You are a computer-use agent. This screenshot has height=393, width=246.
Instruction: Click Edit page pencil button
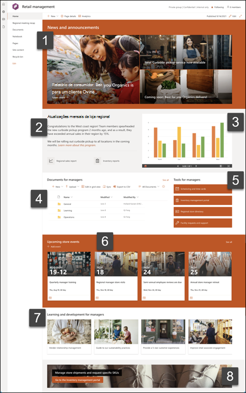tap(232, 16)
